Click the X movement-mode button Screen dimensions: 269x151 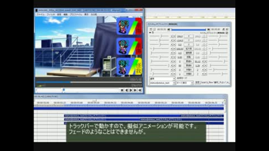pyautogui.click(x=189, y=36)
